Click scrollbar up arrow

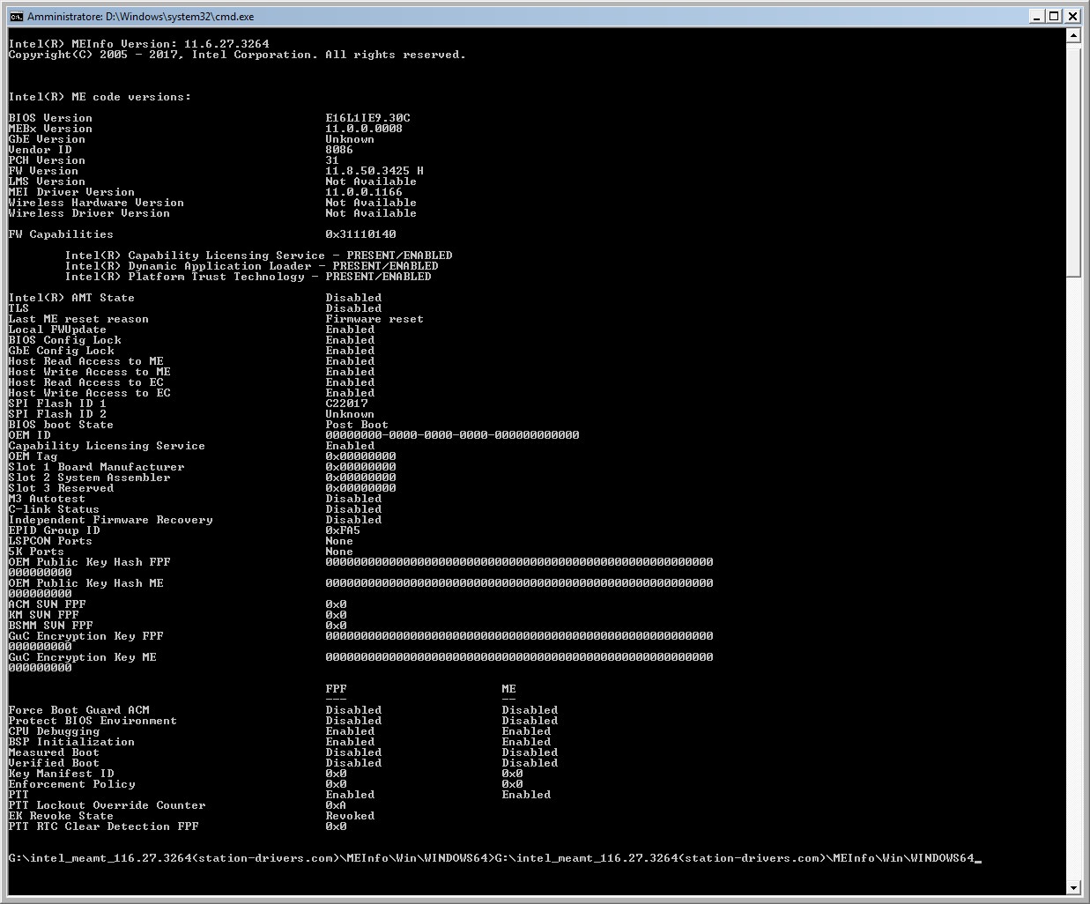1072,36
